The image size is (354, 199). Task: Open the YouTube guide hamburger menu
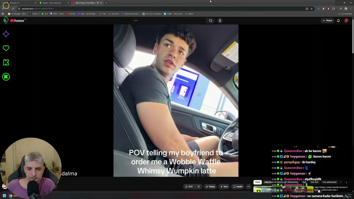(x=5, y=20)
